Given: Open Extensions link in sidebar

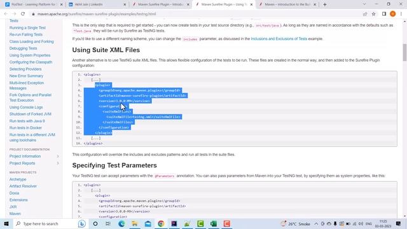Looking at the screenshot, I should (x=18, y=200).
